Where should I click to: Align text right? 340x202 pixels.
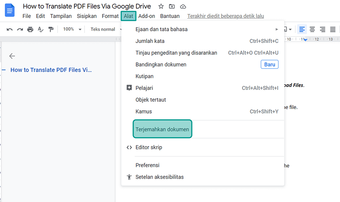click(322, 29)
